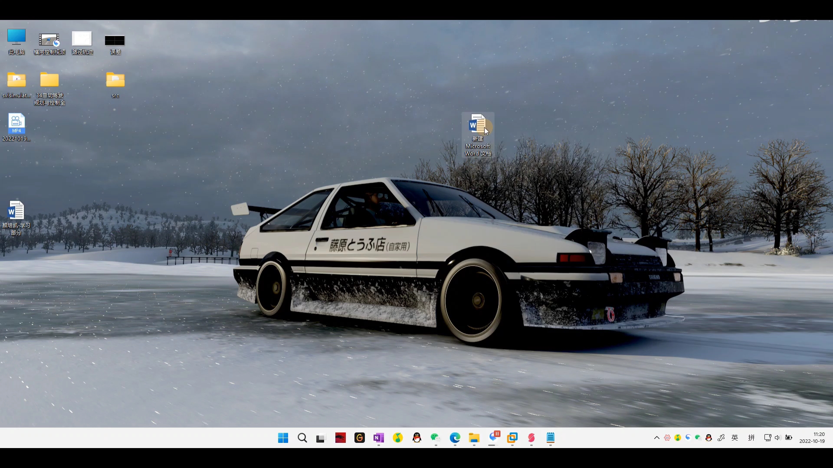Open Task View from the taskbar

(x=321, y=438)
